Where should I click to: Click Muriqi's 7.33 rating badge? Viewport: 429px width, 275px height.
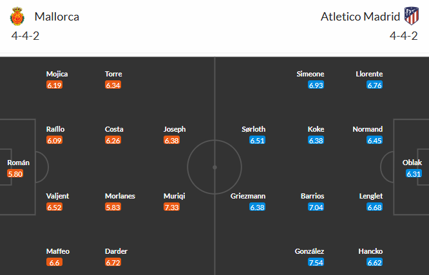coord(172,208)
